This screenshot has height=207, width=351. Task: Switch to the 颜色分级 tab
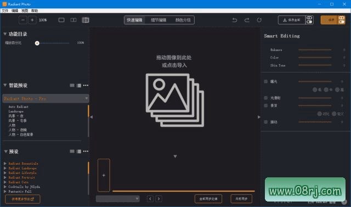pos(183,20)
